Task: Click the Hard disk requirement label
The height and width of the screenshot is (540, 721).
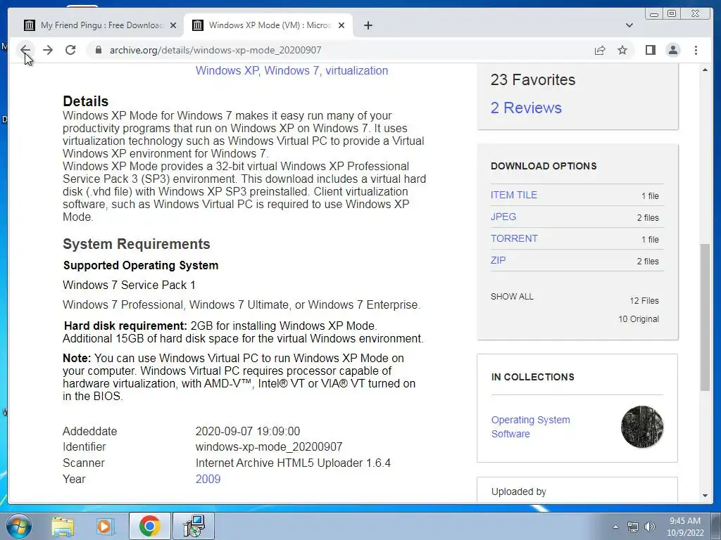Action: [x=125, y=326]
